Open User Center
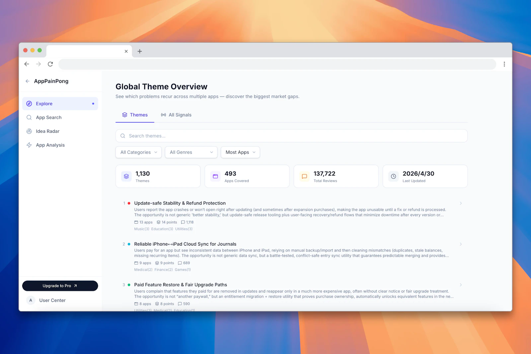 click(52, 300)
